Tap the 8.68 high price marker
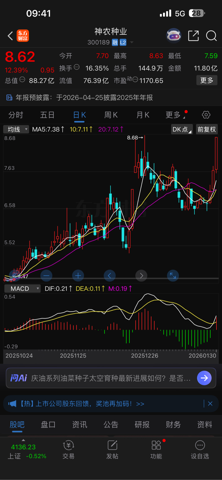The image size is (222, 480). [x=135, y=138]
